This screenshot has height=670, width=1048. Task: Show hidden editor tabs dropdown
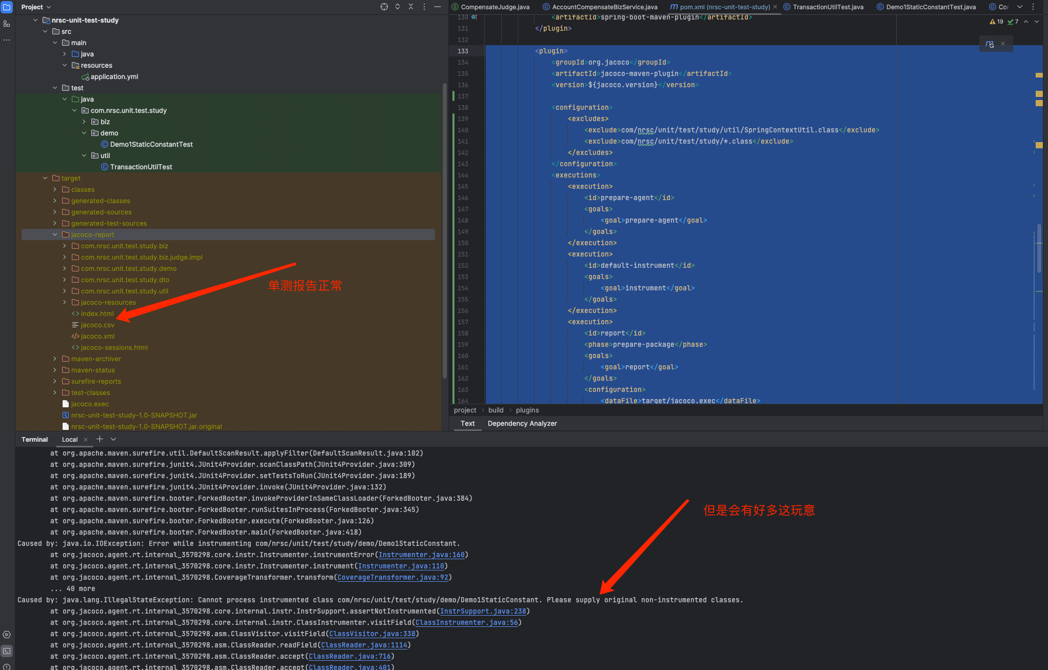click(x=1020, y=7)
